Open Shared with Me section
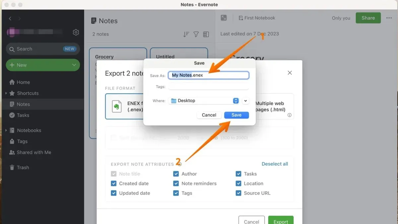Screen dimensions: 398x224 coord(34,152)
